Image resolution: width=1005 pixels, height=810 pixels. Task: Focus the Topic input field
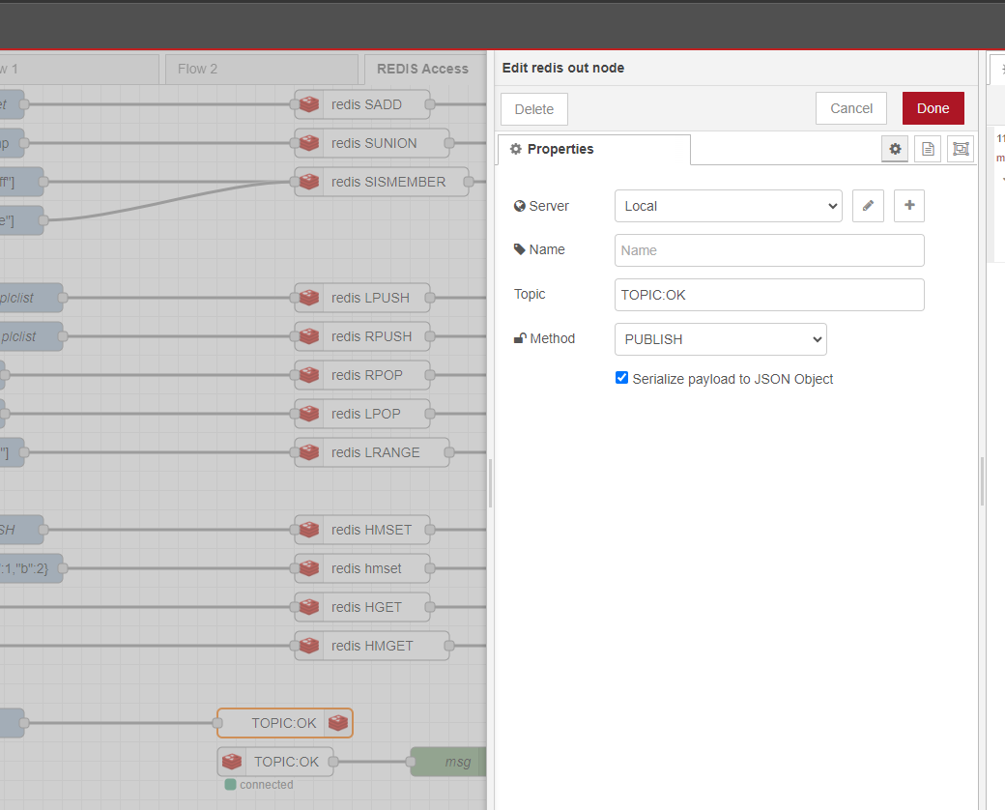tap(769, 295)
